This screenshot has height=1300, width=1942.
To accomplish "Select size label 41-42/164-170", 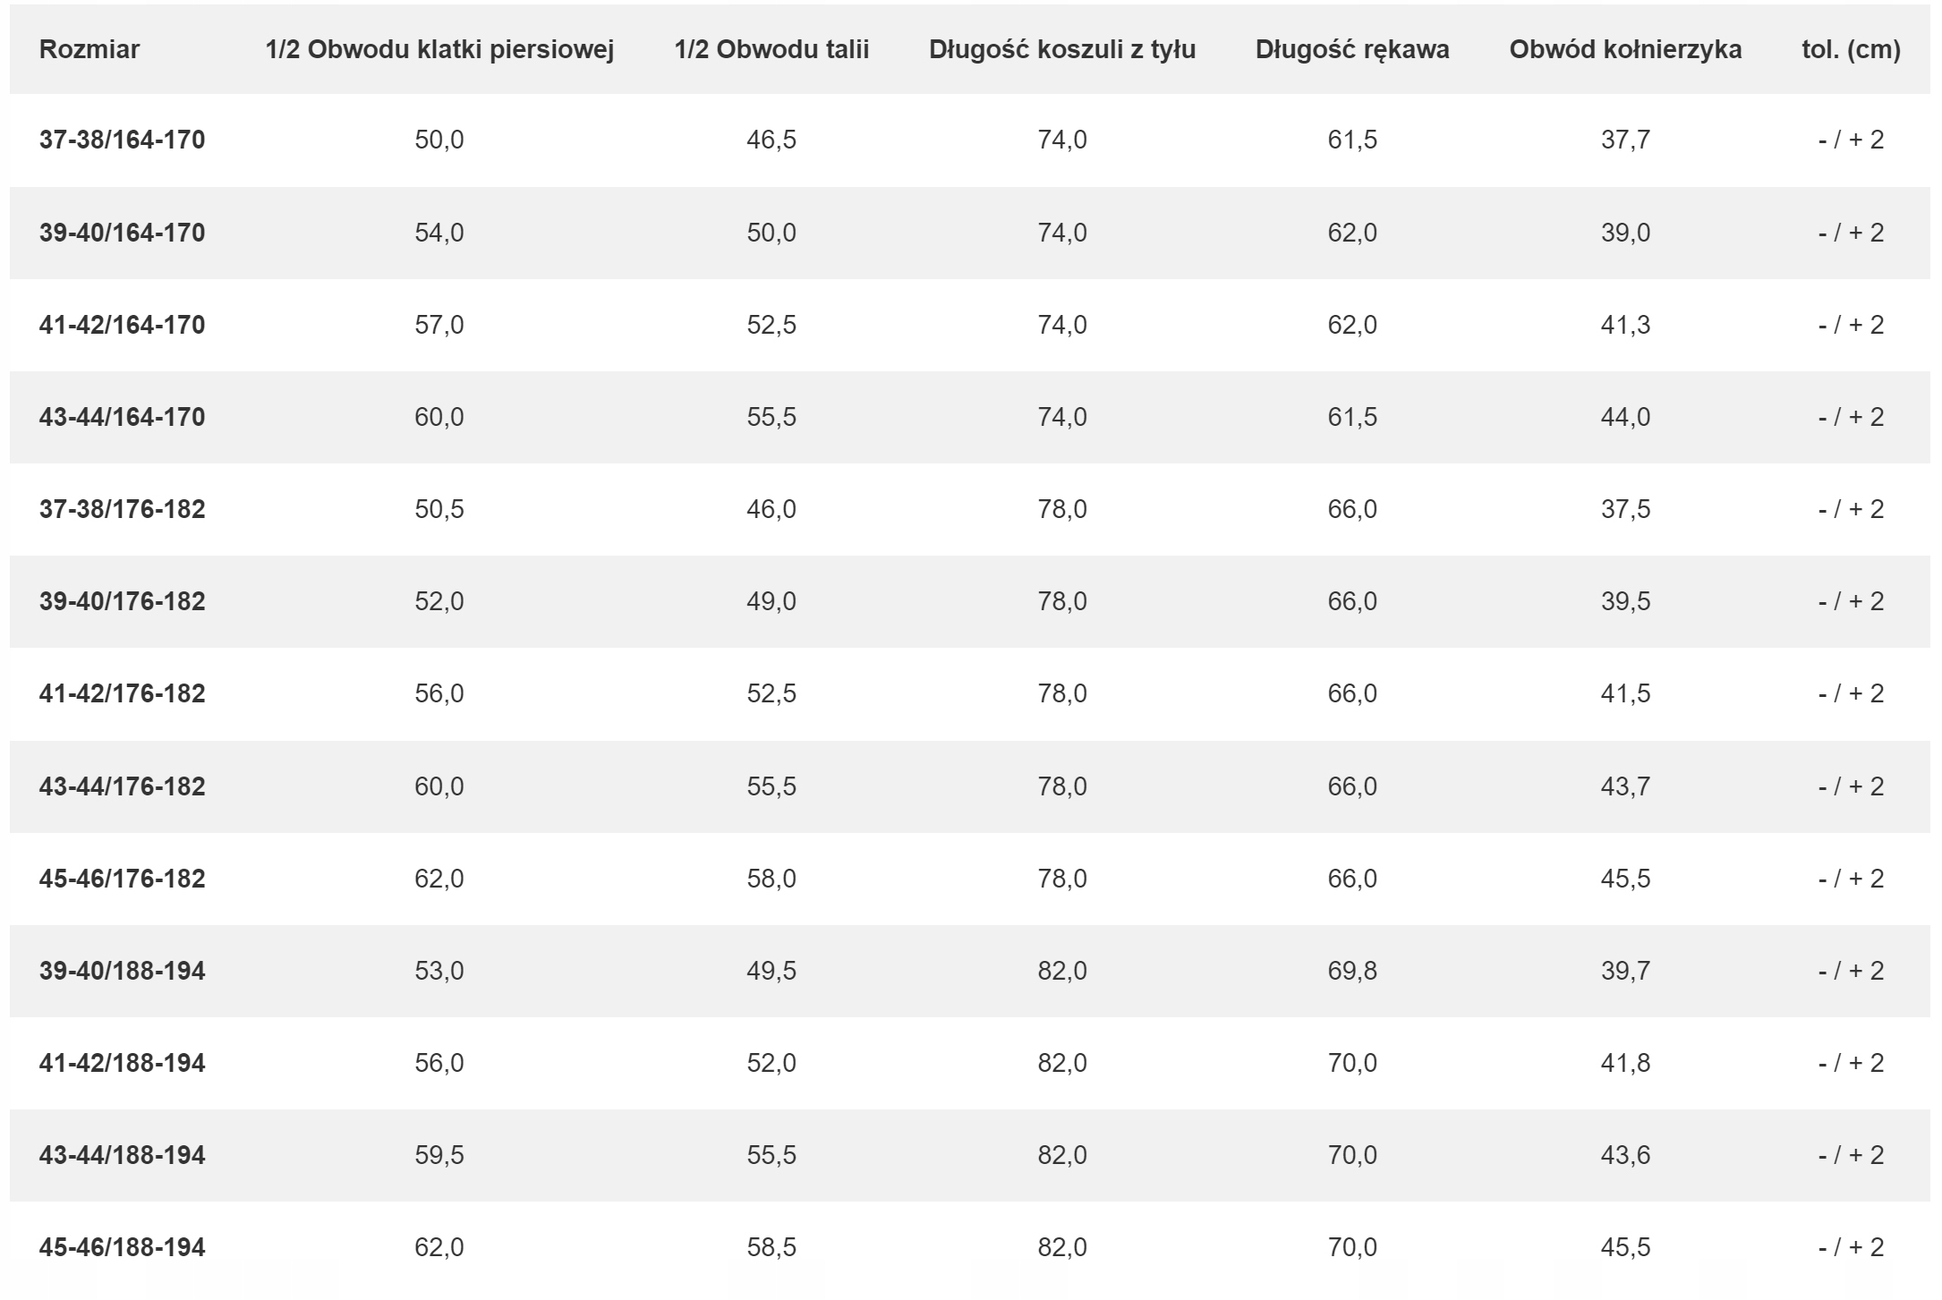I will [123, 325].
